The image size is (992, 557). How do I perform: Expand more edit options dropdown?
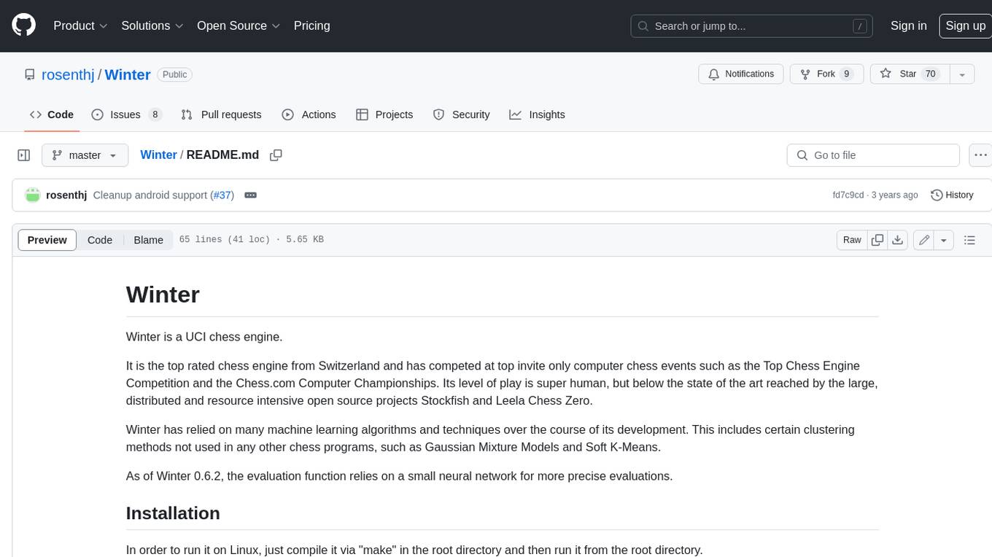944,240
